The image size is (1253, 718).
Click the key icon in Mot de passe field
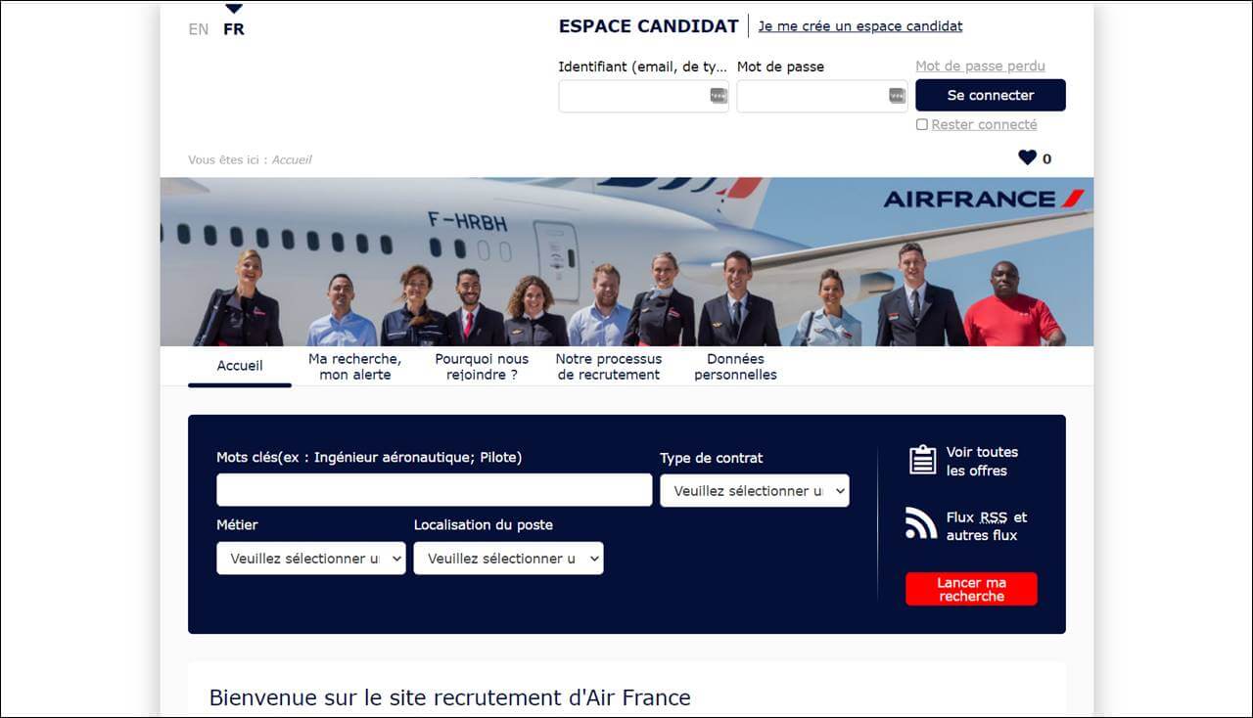coord(898,96)
